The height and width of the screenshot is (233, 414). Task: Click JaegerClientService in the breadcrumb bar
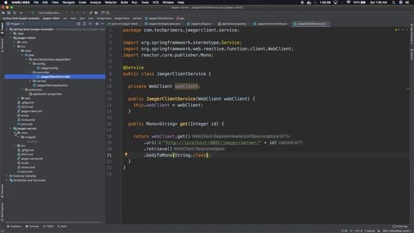tap(159, 19)
